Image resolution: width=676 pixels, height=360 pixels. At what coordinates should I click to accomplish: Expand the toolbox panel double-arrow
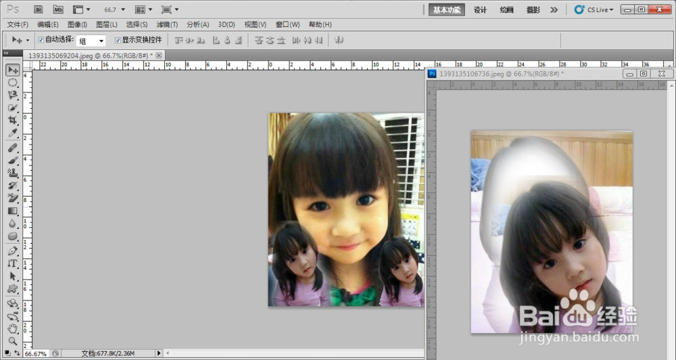coord(6,53)
